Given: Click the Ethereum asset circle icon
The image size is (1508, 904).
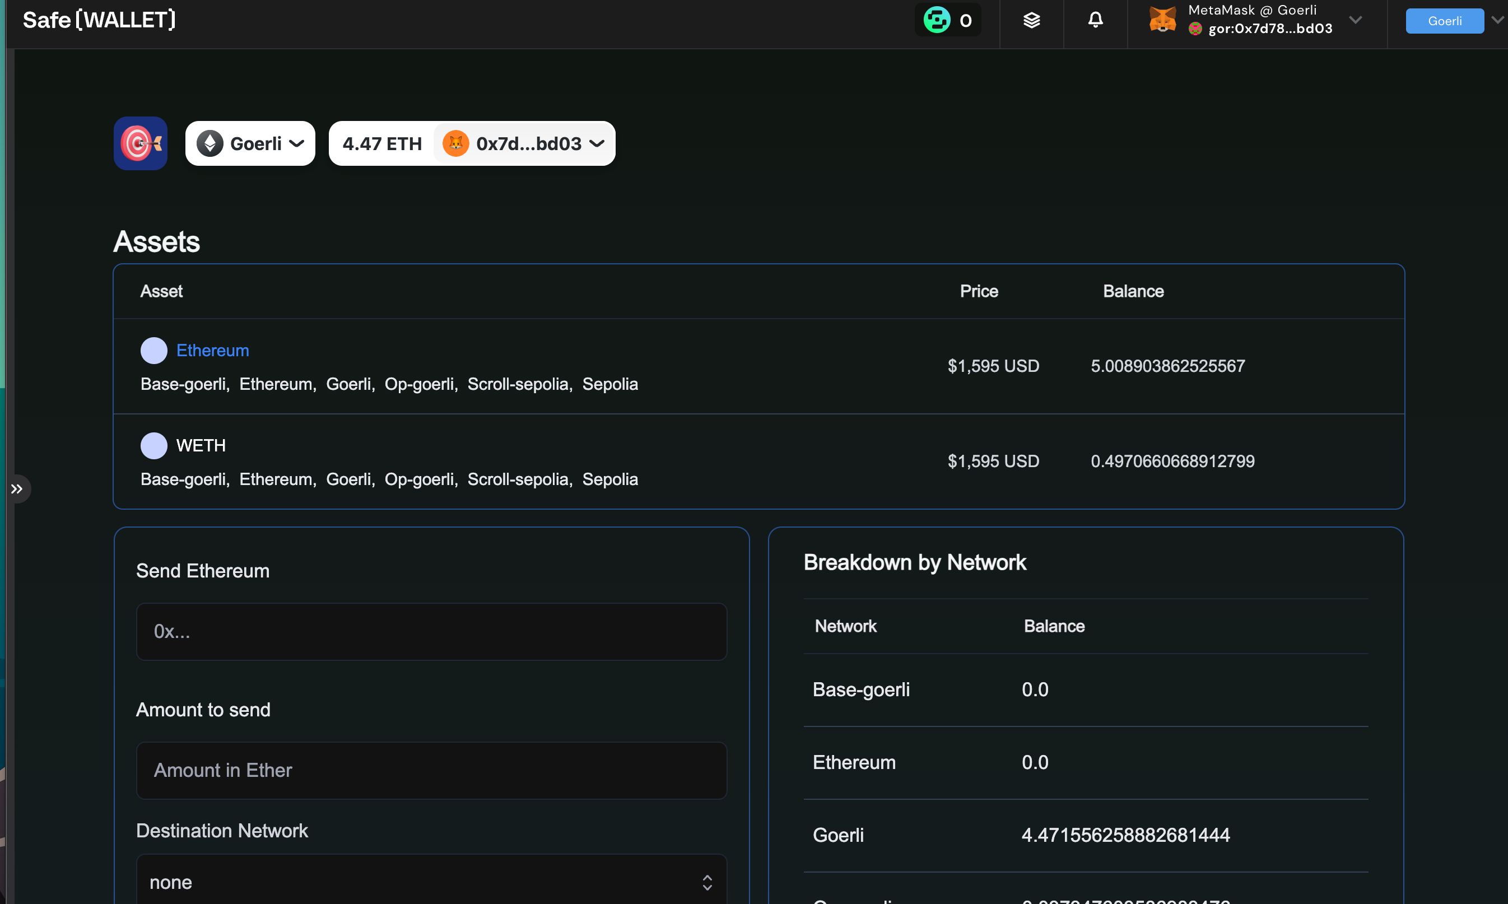Looking at the screenshot, I should [154, 351].
